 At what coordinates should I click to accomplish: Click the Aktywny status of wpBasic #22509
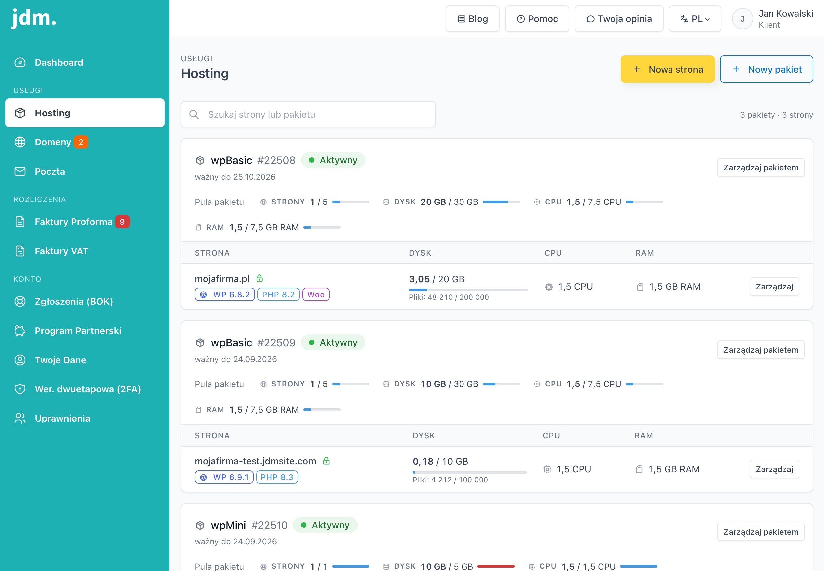(x=333, y=342)
